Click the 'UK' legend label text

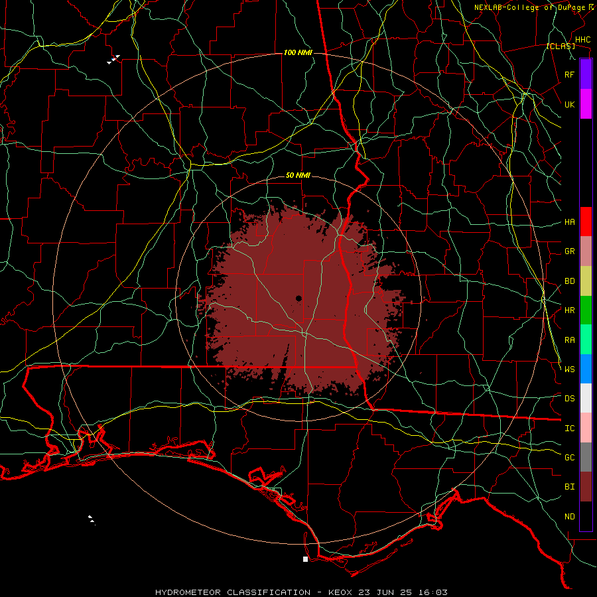(x=569, y=104)
